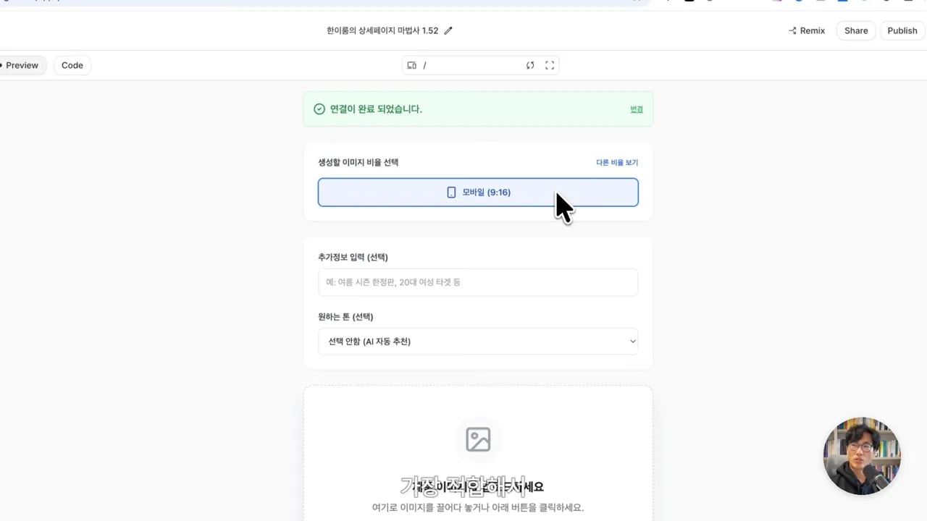Switch to the Code tab

[72, 65]
